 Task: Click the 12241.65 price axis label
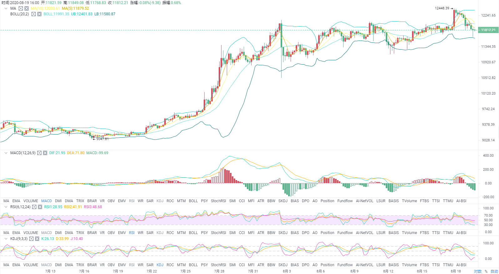(488, 15)
